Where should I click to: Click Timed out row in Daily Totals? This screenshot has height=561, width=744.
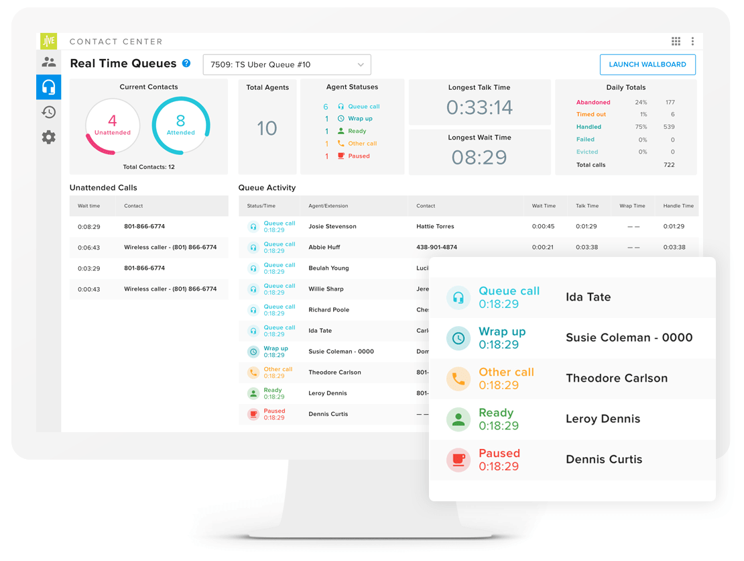(x=625, y=115)
